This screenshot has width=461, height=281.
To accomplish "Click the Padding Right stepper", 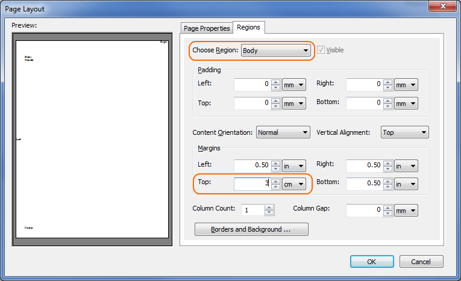I will [x=388, y=85].
